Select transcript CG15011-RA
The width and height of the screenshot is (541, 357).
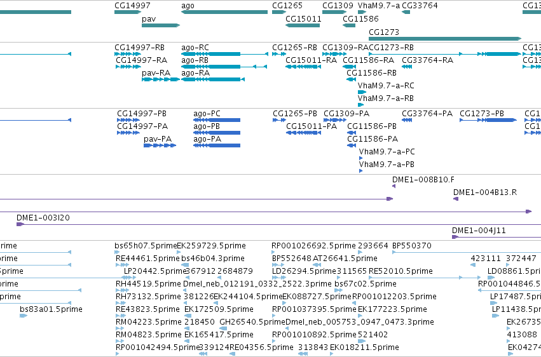pyautogui.click(x=312, y=60)
